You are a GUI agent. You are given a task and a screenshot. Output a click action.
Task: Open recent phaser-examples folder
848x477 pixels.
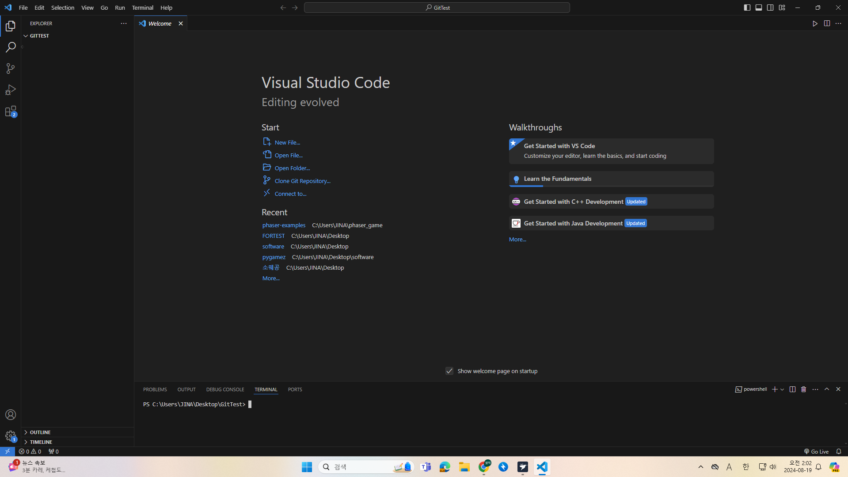(x=284, y=225)
